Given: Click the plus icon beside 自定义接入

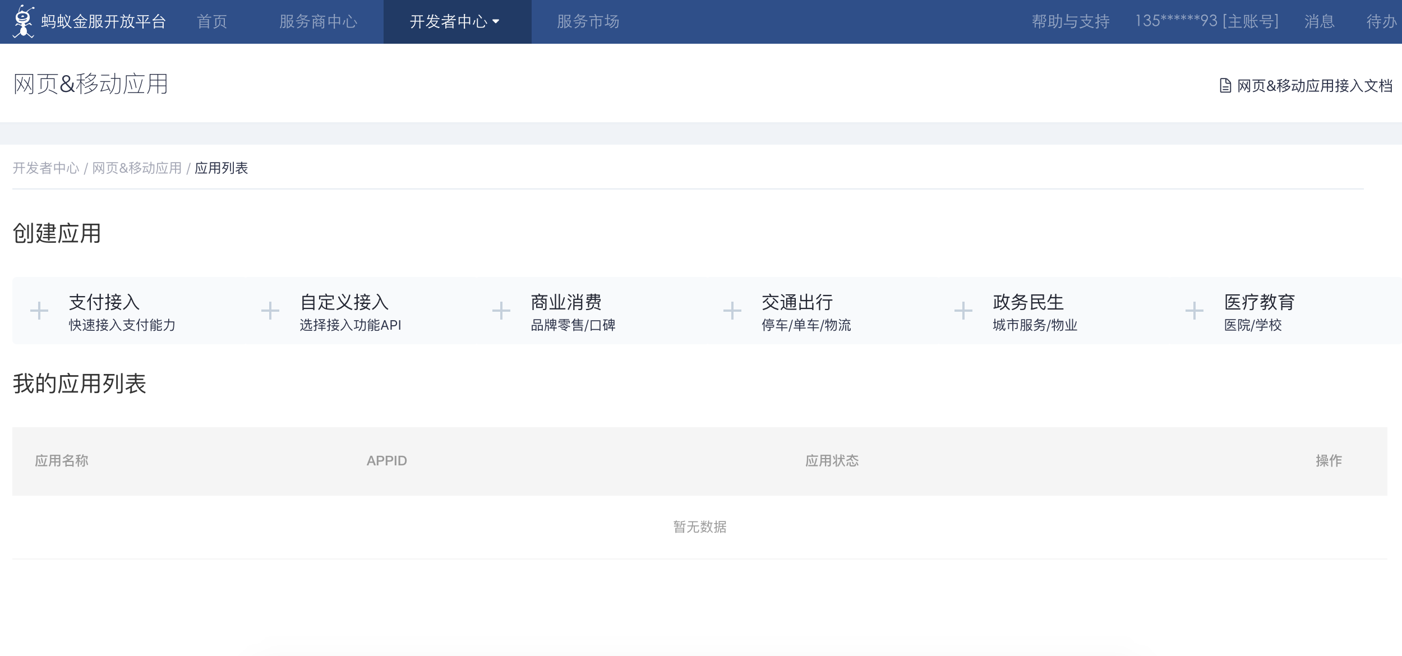Looking at the screenshot, I should 270,310.
